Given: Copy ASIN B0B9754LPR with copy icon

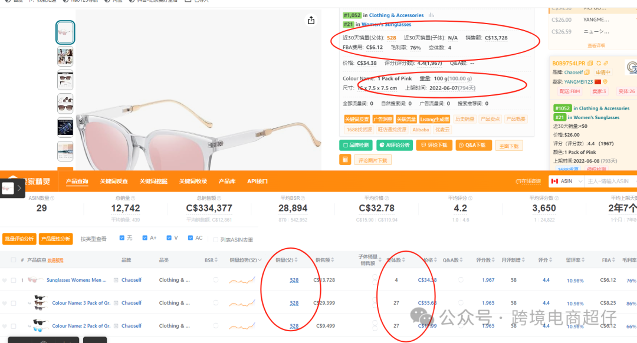Looking at the screenshot, I should coord(590,63).
